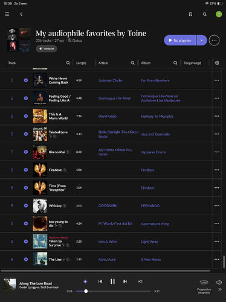The height and width of the screenshot is (302, 226).
Task: Open the global search magnifier icon
Action: pyautogui.click(x=205, y=14)
